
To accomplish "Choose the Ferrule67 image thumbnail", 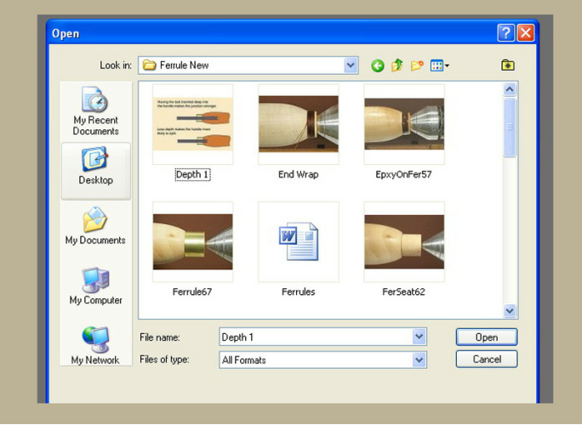I will point(192,241).
